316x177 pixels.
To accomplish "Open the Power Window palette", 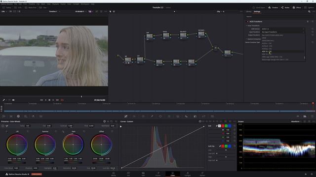I will click(x=160, y=116).
